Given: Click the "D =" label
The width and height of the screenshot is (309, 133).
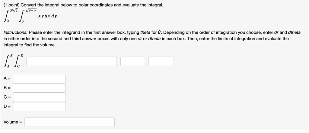Looking at the screenshot, I should pos(7,107).
